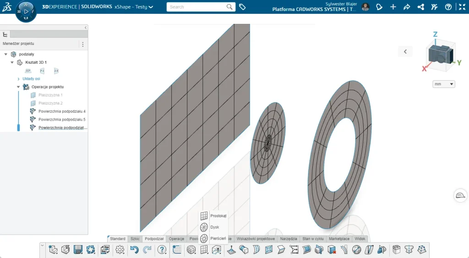Viewport: 469px width, 258px height.
Task: Click the plus add icon in header
Action: (x=393, y=7)
